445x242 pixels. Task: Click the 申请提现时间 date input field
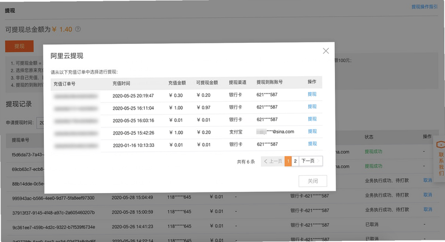(x=40, y=123)
